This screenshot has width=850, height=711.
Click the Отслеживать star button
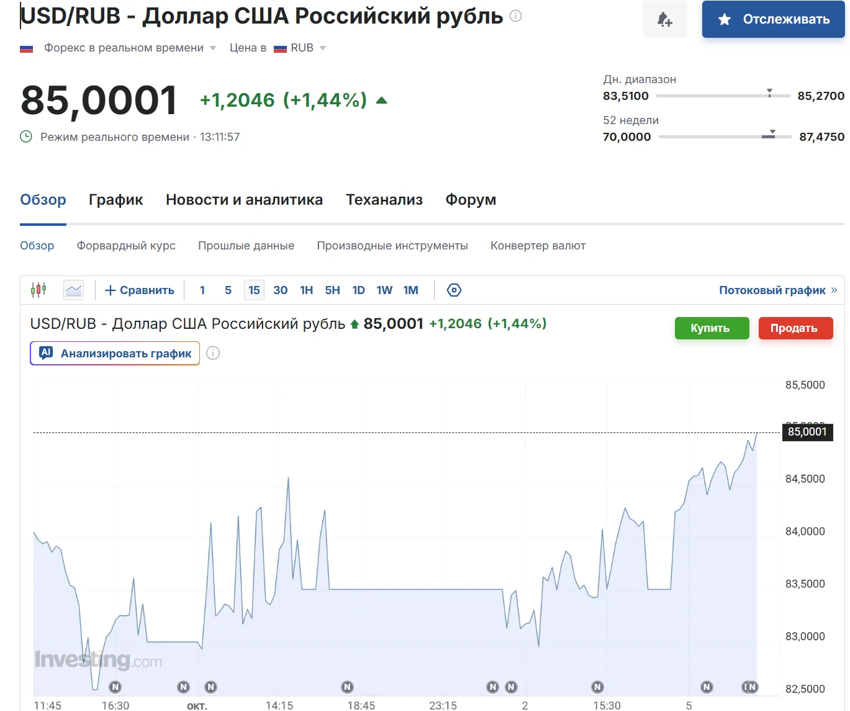click(x=774, y=19)
